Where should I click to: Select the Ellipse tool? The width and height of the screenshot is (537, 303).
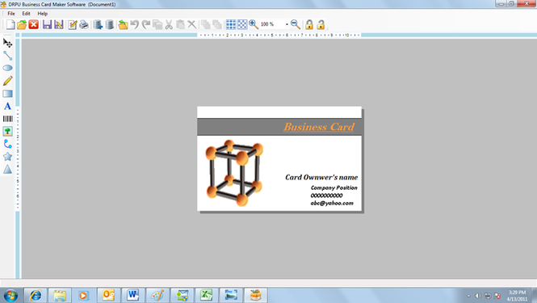pyautogui.click(x=7, y=68)
